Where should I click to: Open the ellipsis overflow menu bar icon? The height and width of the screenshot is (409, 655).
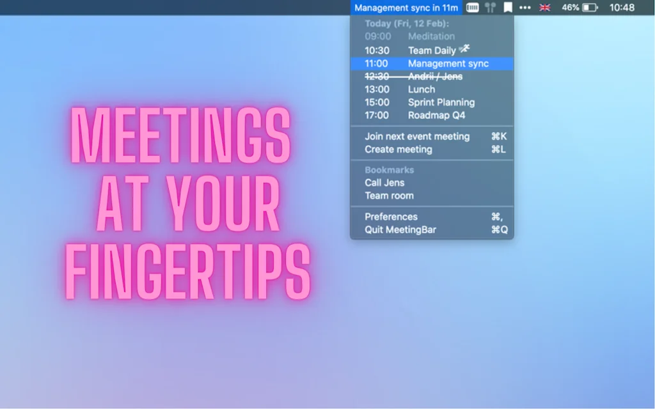pyautogui.click(x=526, y=8)
